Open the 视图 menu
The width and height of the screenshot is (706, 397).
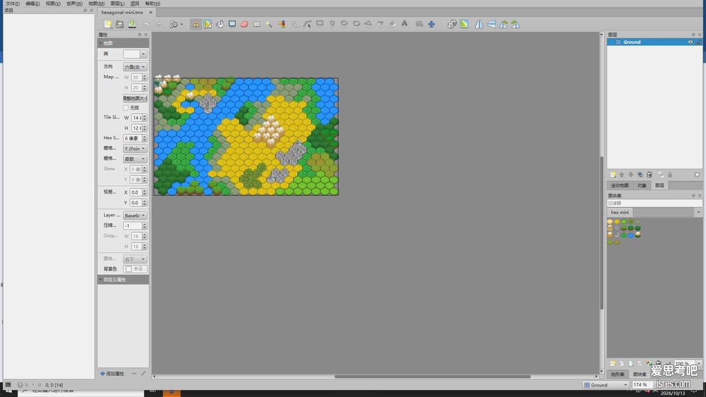click(x=53, y=4)
